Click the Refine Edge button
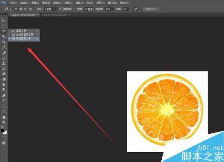224x162 pixels. [x=151, y=9]
